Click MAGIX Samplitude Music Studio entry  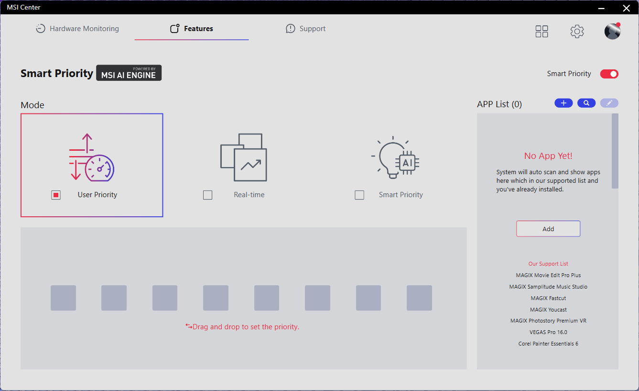pos(548,287)
